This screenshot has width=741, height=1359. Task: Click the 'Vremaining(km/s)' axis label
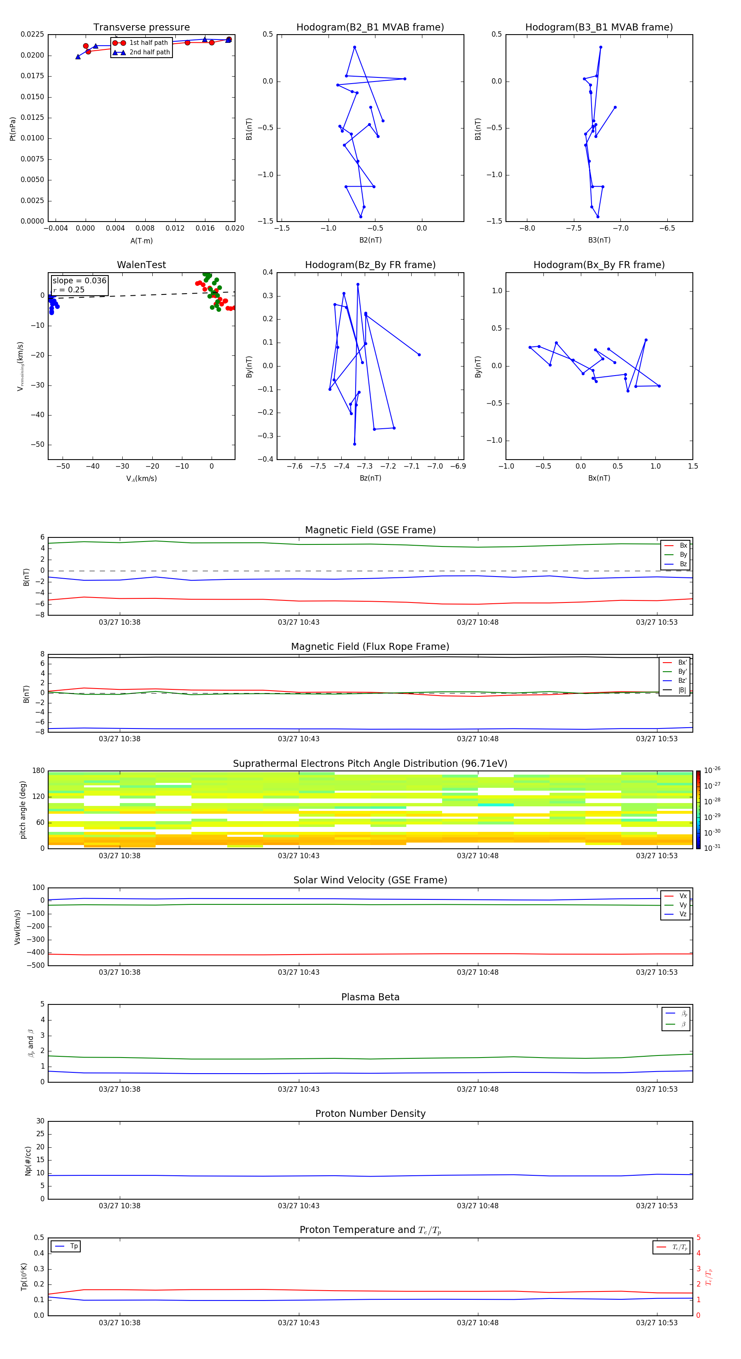tap(21, 366)
